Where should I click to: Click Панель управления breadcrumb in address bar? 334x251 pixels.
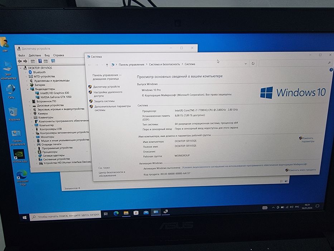131,65
